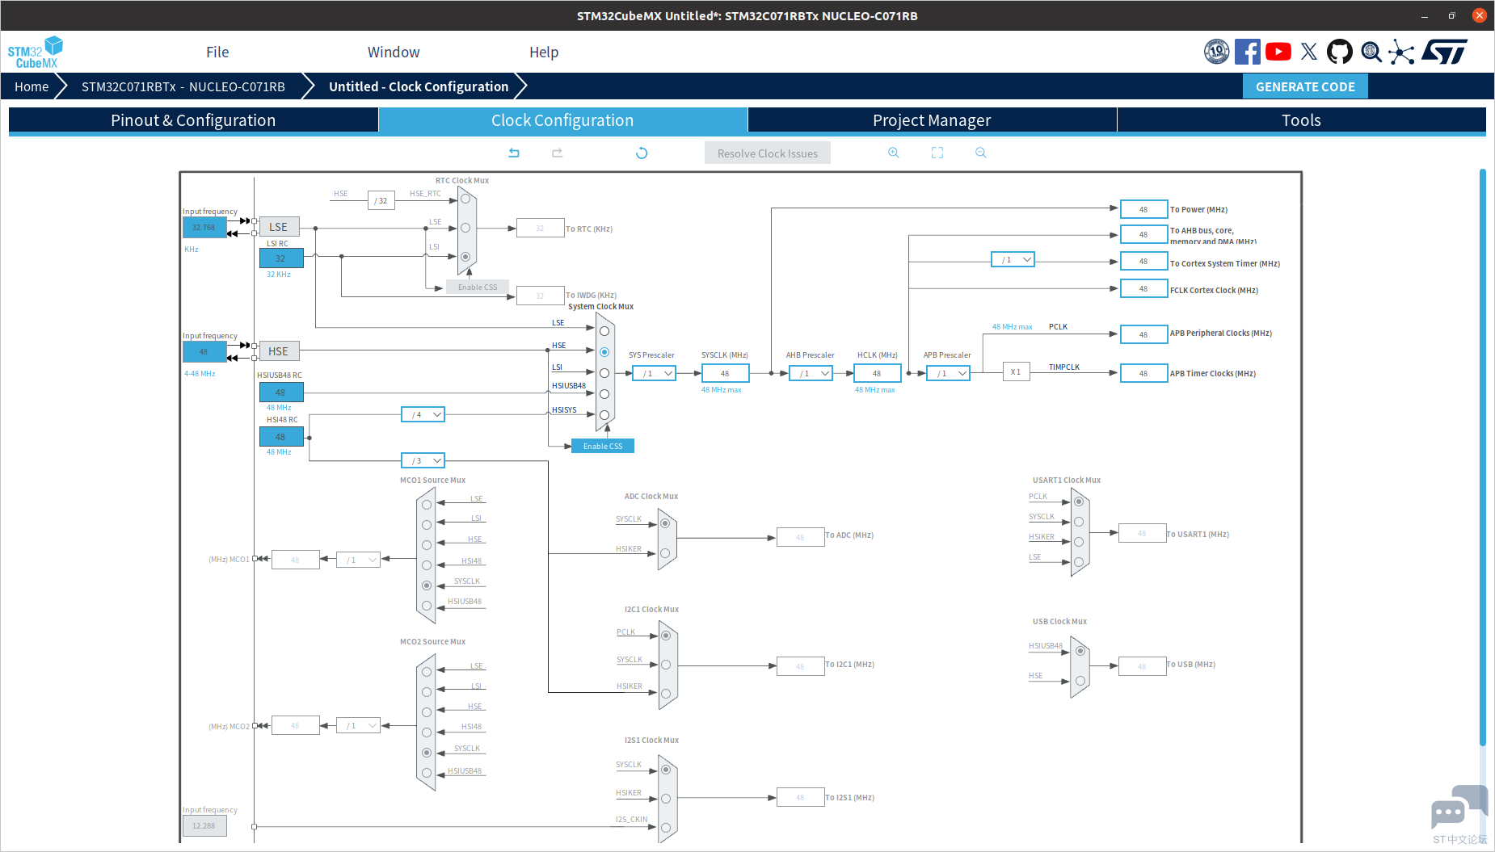Open the HSI48 /3 divider dropdown

click(x=423, y=460)
